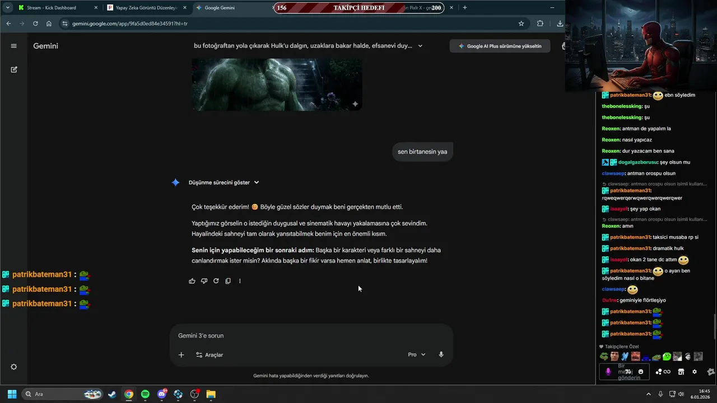Open the Araçlar tools menu
The width and height of the screenshot is (717, 403).
[x=209, y=355]
